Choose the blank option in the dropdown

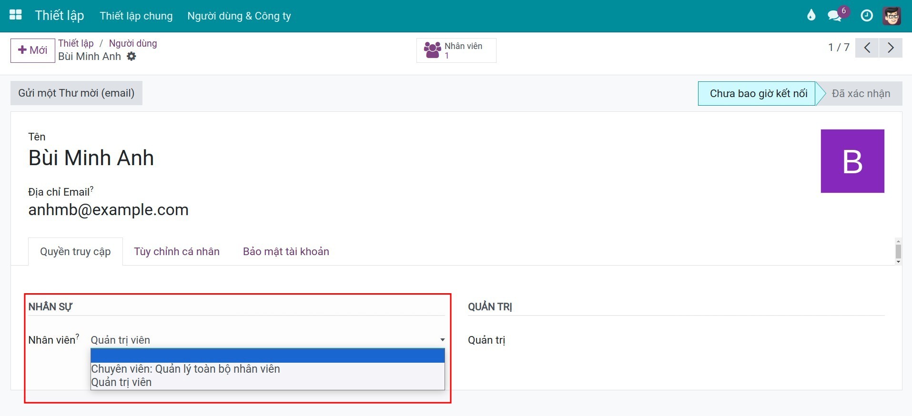(268, 356)
